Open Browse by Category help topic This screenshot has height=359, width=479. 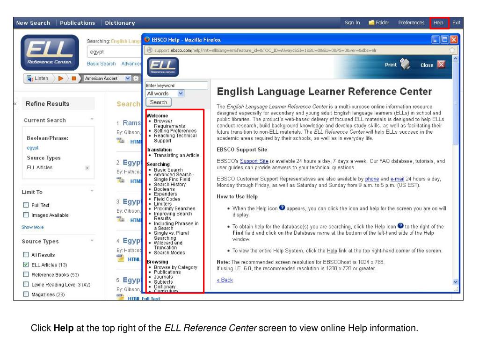pyautogui.click(x=176, y=267)
